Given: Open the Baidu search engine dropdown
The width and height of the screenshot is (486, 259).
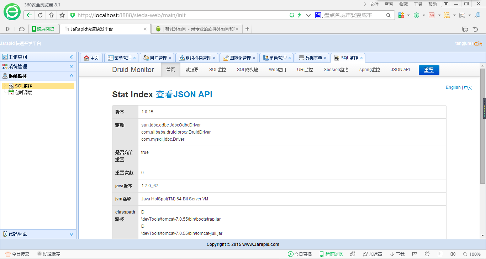Looking at the screenshot, I should (318, 15).
